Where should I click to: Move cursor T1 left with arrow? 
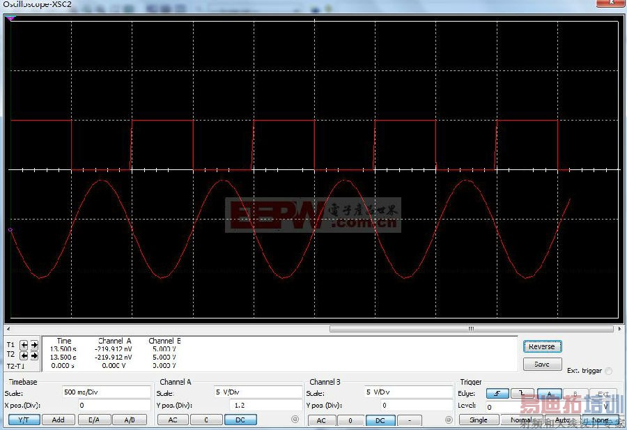click(24, 345)
